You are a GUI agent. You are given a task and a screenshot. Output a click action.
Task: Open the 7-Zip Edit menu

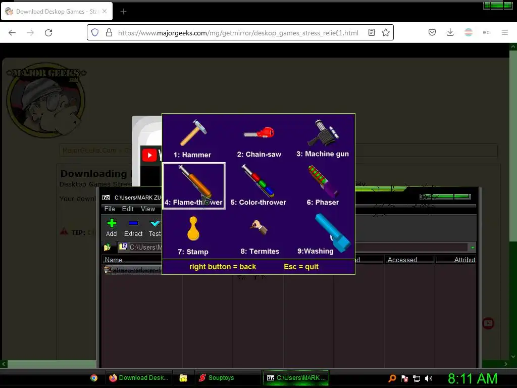coord(128,209)
